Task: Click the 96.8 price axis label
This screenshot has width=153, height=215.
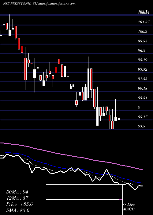Action: tap(141, 51)
